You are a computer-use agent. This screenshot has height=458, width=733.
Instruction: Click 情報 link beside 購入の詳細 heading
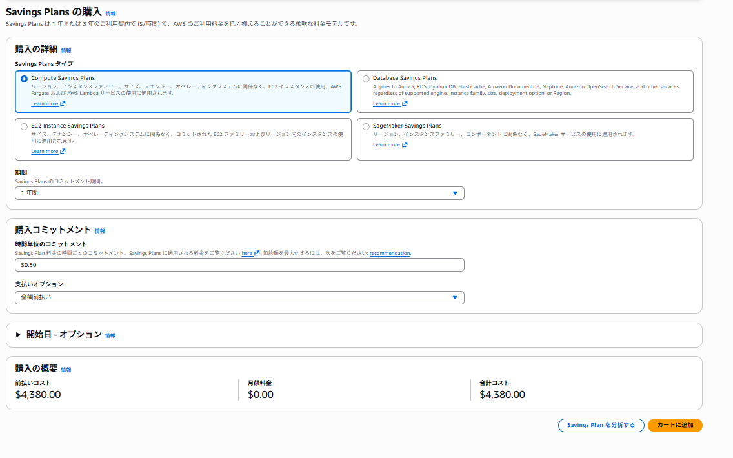click(x=66, y=50)
